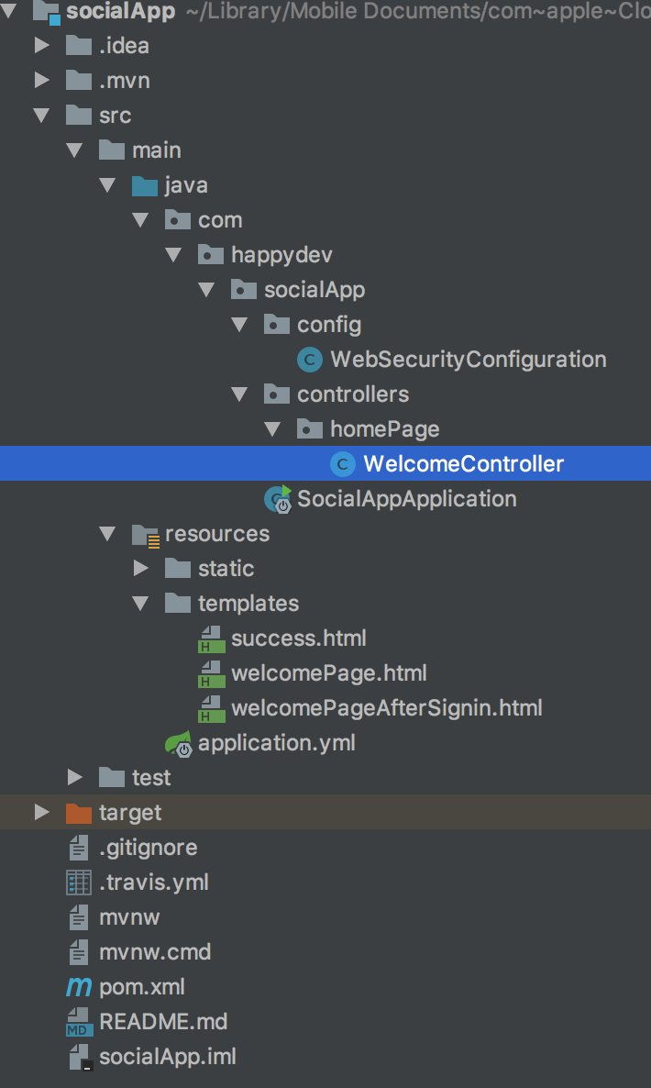Click the SocialAppApplication Spring Boot run icon
The image size is (651, 1088).
pyautogui.click(x=277, y=499)
